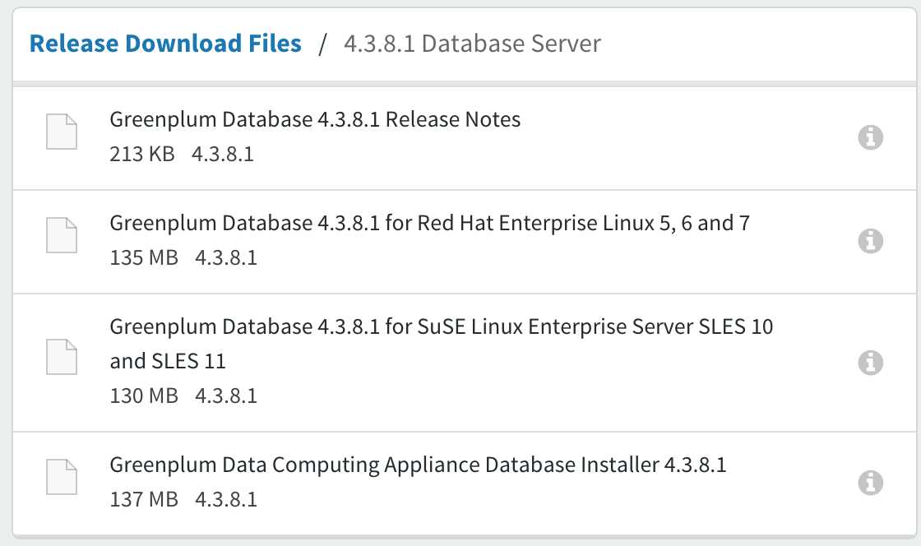Open Greenplum Database for SuSE Linux Enterprise Server

(x=441, y=344)
